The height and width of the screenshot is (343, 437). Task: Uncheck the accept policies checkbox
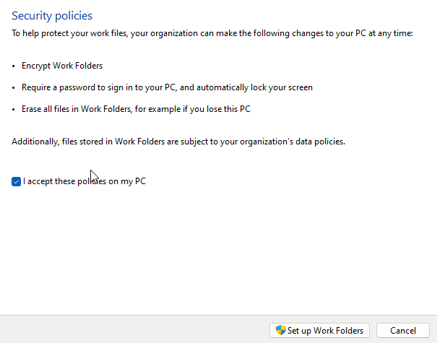coord(16,182)
